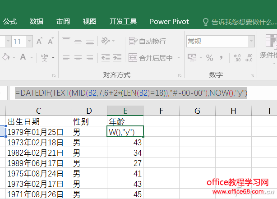Align text to the right
This screenshot has height=199, width=277.
click(x=90, y=58)
